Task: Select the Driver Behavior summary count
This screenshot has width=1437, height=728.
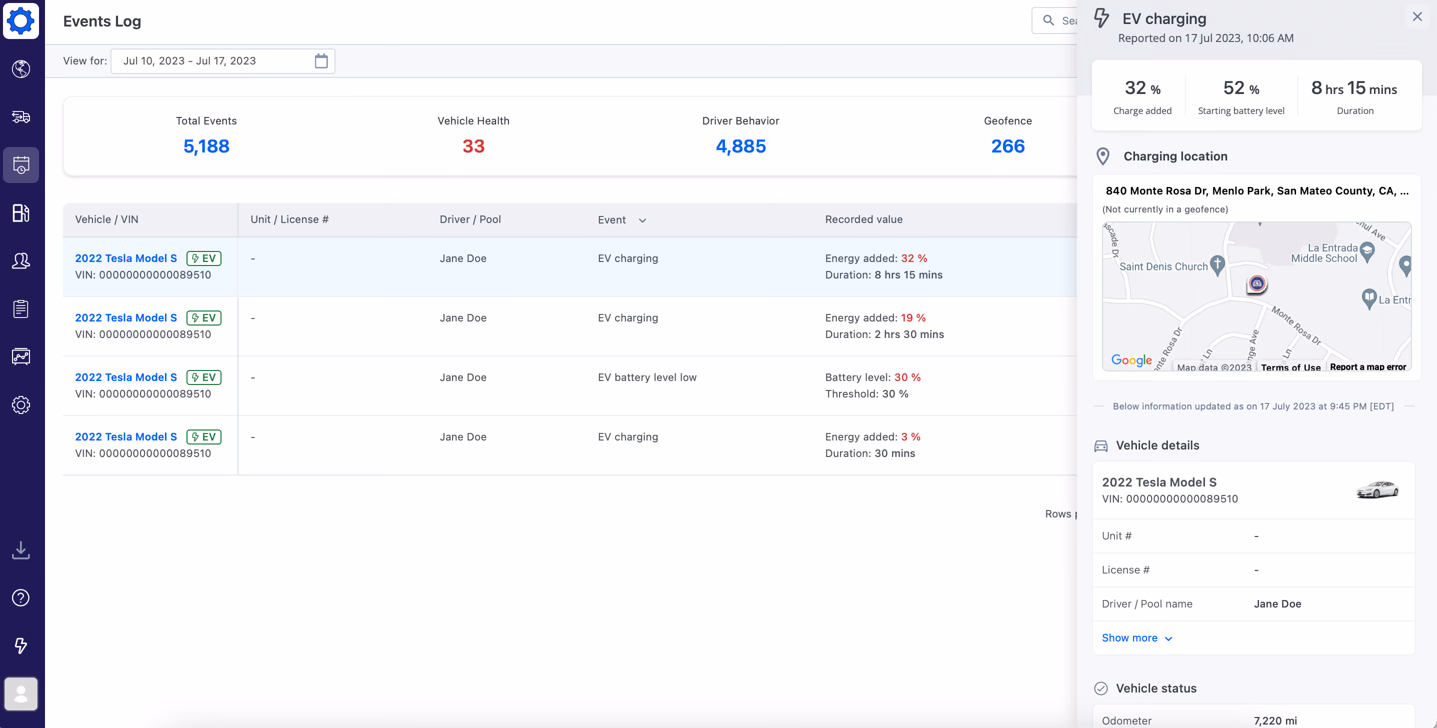Action: pyautogui.click(x=740, y=146)
